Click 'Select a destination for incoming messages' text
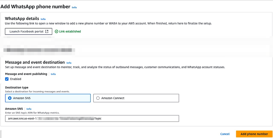273x138 pixels. [37, 92]
